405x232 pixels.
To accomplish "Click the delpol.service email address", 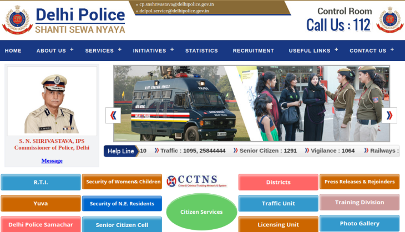I will click(174, 11).
